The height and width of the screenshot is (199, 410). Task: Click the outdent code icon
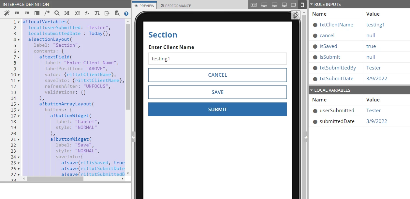click(x=17, y=13)
